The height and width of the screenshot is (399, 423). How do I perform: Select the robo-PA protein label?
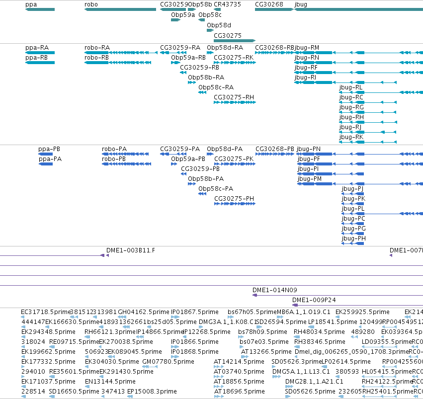[114, 149]
